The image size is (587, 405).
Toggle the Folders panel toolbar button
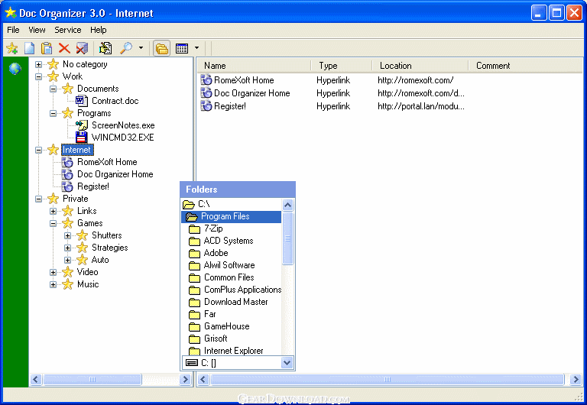pyautogui.click(x=162, y=48)
